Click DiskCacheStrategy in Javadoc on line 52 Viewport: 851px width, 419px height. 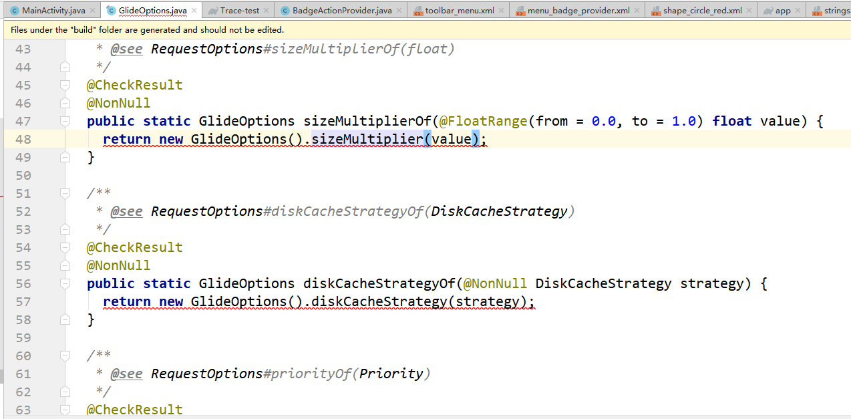click(x=499, y=211)
